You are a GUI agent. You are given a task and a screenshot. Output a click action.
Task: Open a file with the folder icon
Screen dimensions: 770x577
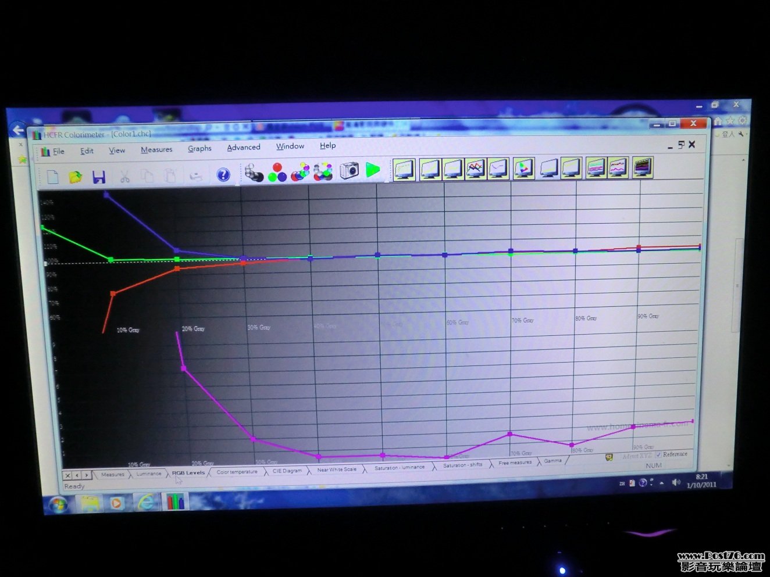75,177
